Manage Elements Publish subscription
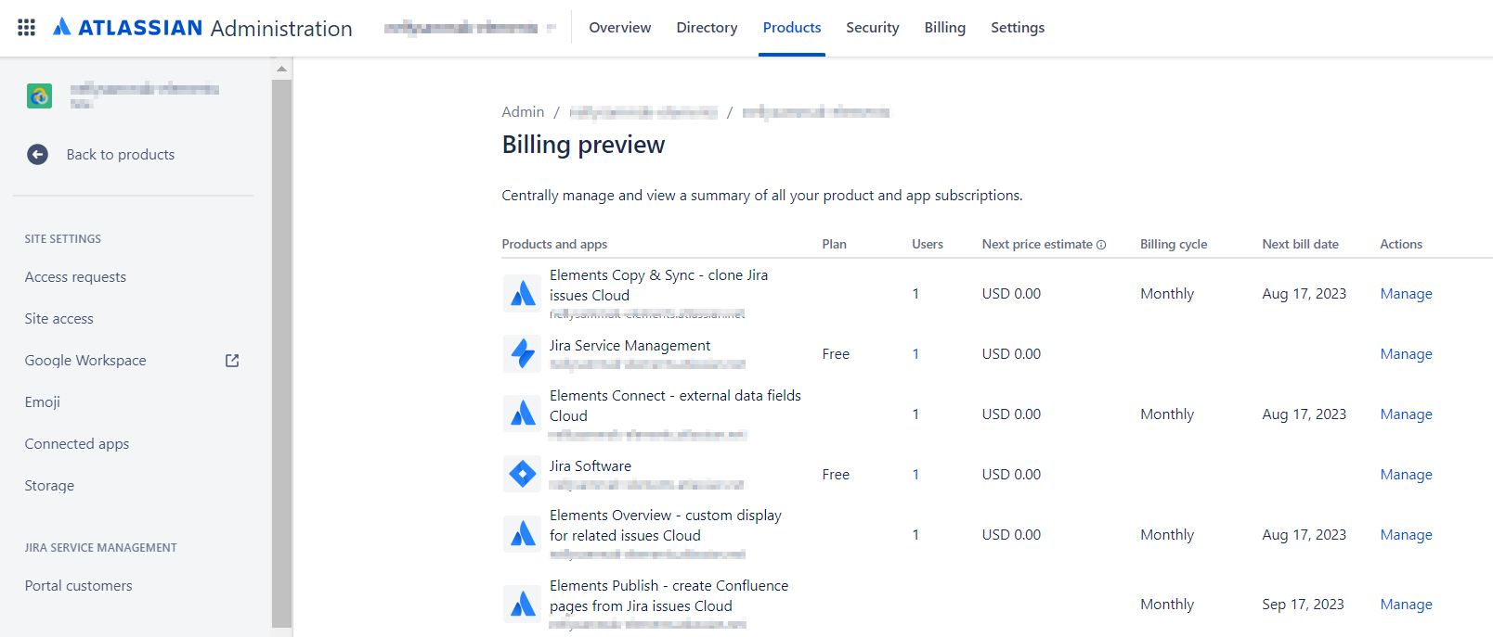Screen dimensions: 1493x637 [x=1406, y=605]
